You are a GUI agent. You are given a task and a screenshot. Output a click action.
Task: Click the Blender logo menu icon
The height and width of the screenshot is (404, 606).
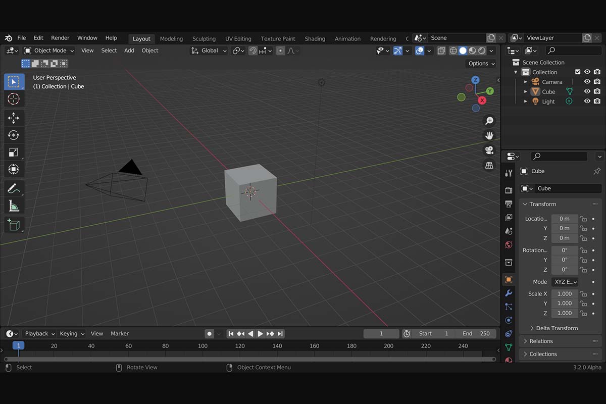[x=9, y=38]
